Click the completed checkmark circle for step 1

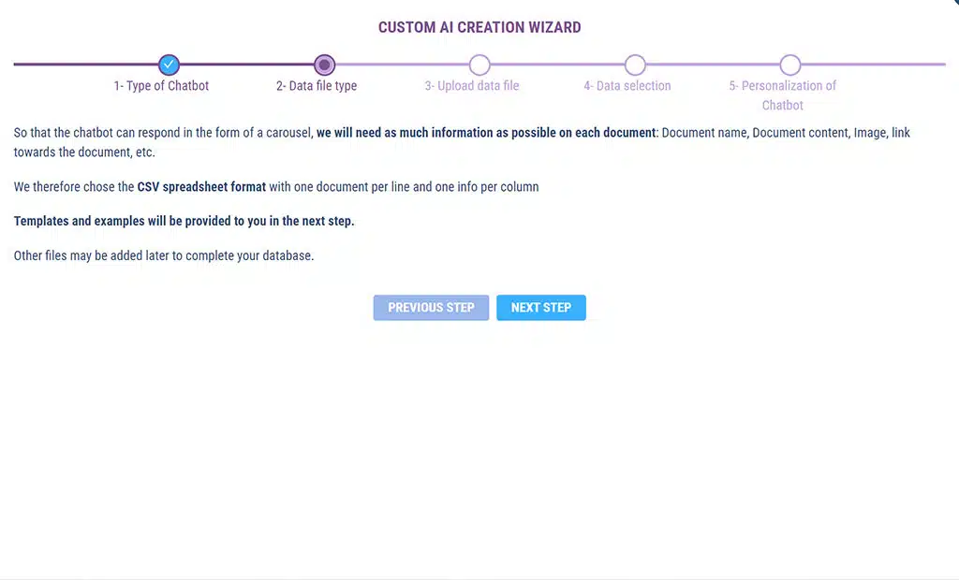[169, 65]
